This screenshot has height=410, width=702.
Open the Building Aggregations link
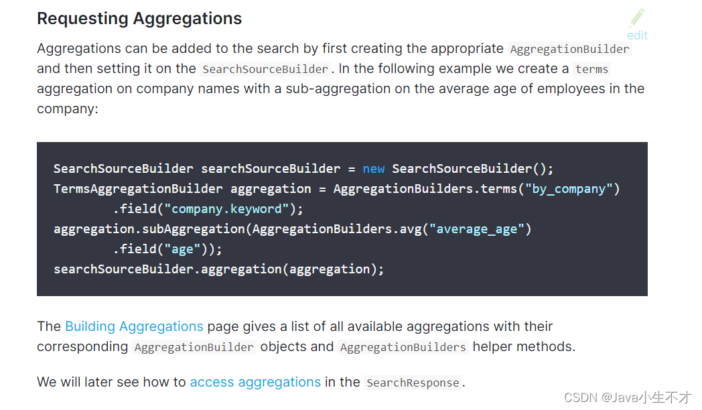tap(135, 326)
